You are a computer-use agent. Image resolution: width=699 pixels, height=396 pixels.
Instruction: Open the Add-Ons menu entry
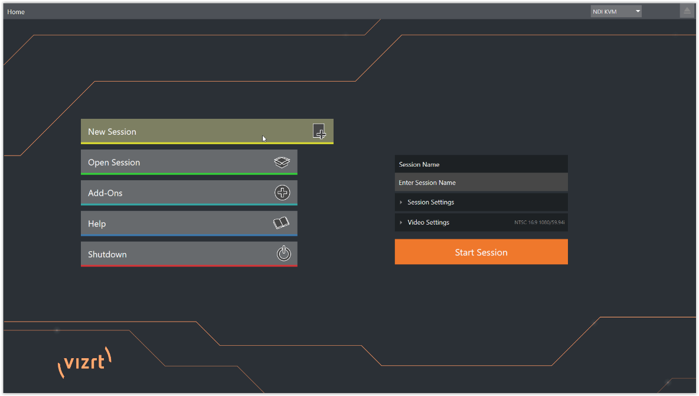tap(189, 193)
